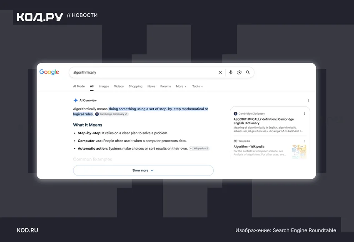Click the Google logo

(49, 72)
